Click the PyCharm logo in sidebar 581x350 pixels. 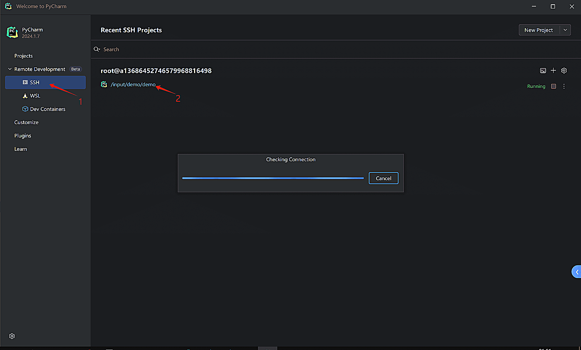click(x=12, y=32)
